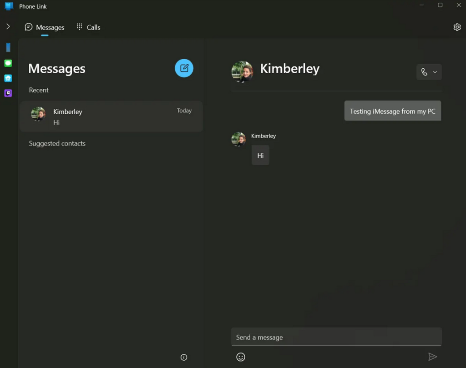
Task: Switch to the Calls tab
Action: 88,27
